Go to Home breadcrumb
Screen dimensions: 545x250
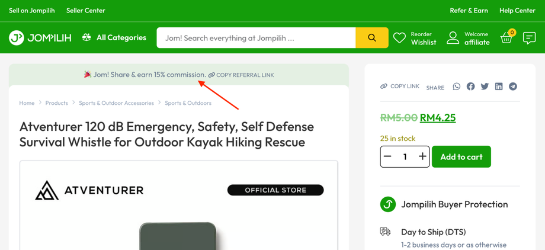pos(27,103)
